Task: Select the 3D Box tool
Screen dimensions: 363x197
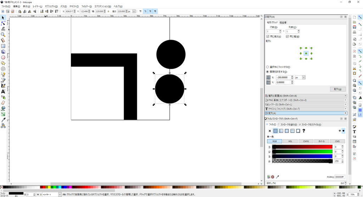Action: 3,52
